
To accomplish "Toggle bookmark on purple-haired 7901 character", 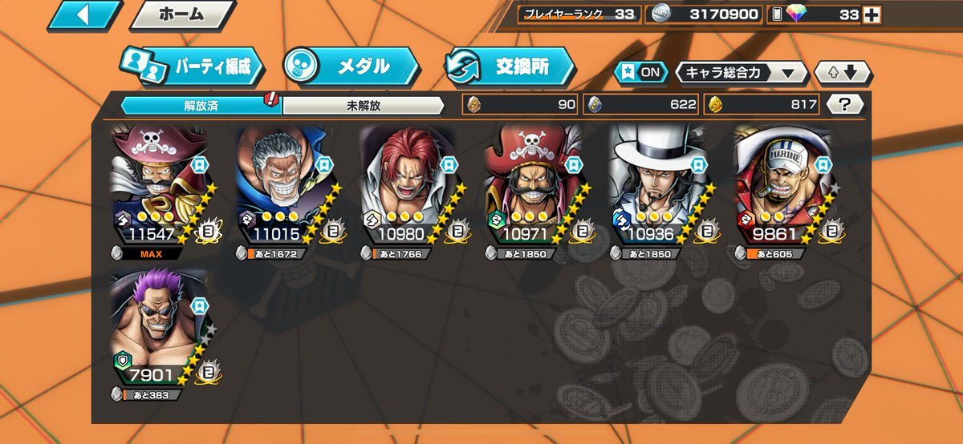I will tap(201, 307).
